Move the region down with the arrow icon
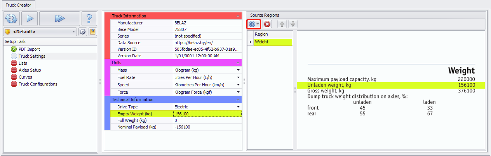 (293, 24)
